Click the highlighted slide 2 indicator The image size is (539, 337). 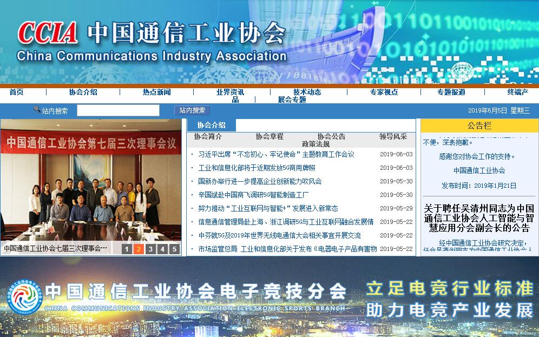click(x=138, y=249)
